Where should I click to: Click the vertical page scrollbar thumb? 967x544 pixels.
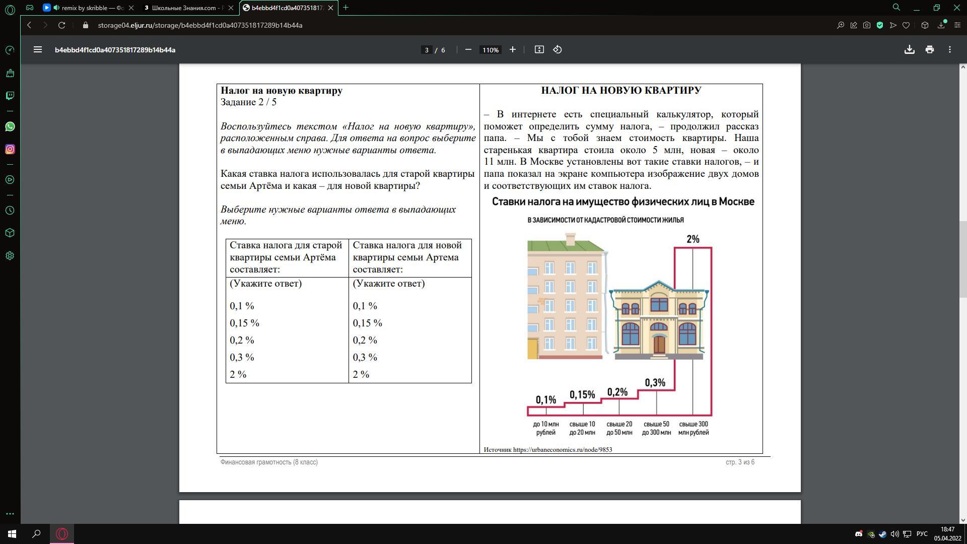[963, 259]
